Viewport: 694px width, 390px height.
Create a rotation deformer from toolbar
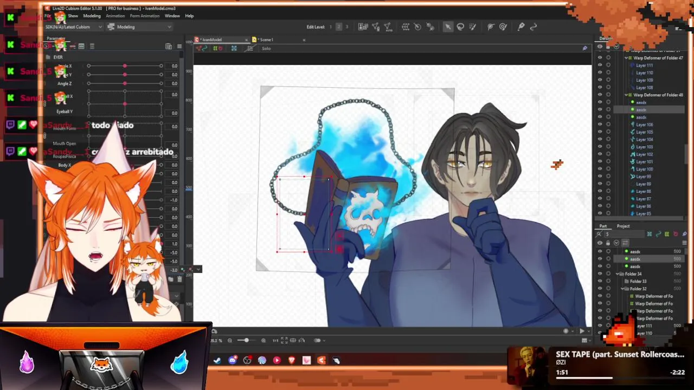tap(417, 27)
